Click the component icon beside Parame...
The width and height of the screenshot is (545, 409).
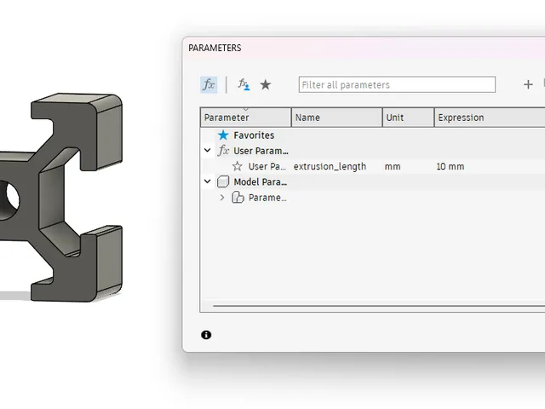click(238, 197)
